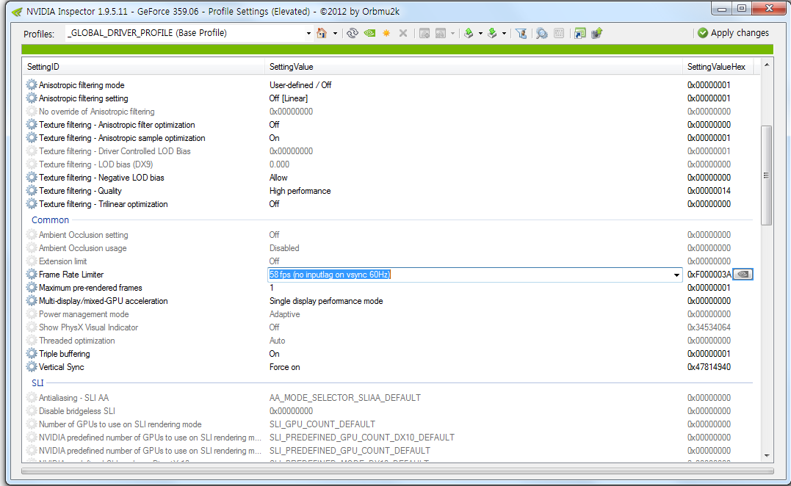Image resolution: width=791 pixels, height=486 pixels.
Task: Select the Vertical Sync 'Force on' value
Action: pyautogui.click(x=284, y=367)
